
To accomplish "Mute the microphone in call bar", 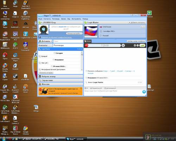I will click(123, 45).
